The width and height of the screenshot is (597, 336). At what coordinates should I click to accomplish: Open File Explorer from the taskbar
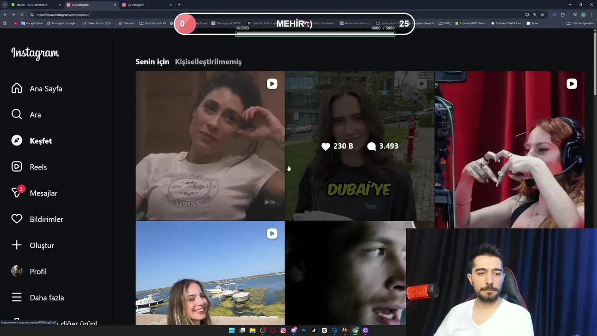252,330
